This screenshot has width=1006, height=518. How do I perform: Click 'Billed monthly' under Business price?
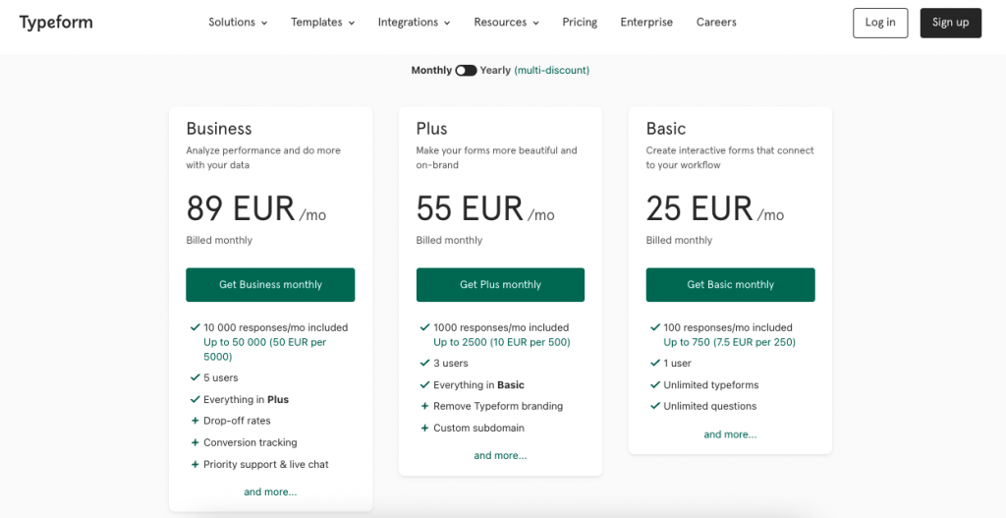pyautogui.click(x=219, y=241)
